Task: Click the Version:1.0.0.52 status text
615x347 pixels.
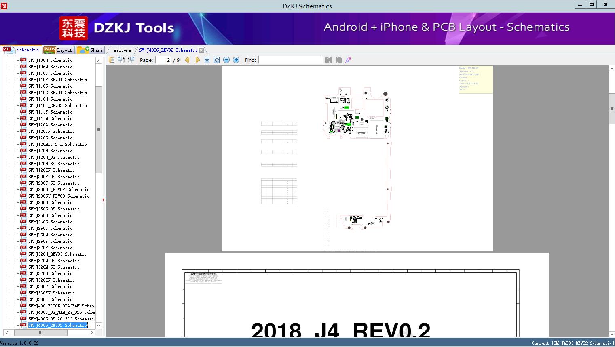Action: click(20, 343)
